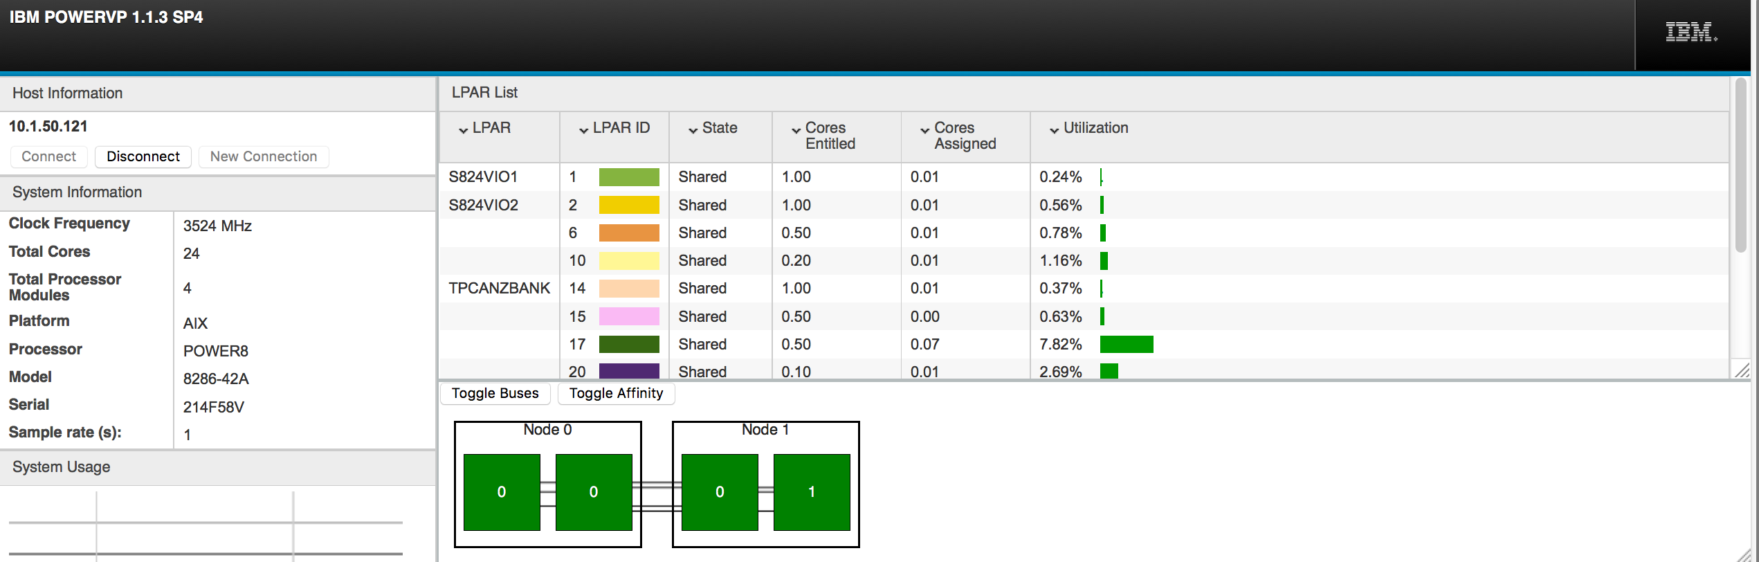Sort by LPAR column chevron
This screenshot has width=1759, height=562.
[x=463, y=129]
